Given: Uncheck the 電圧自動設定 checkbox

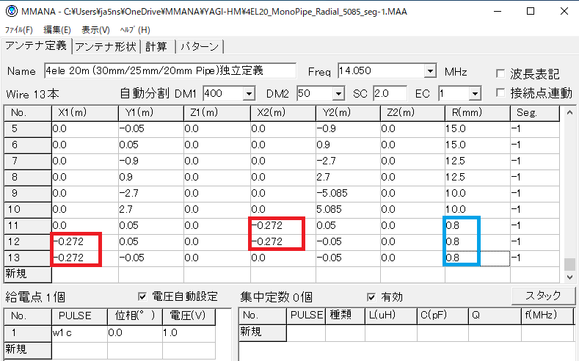Looking at the screenshot, I should coord(143,296).
